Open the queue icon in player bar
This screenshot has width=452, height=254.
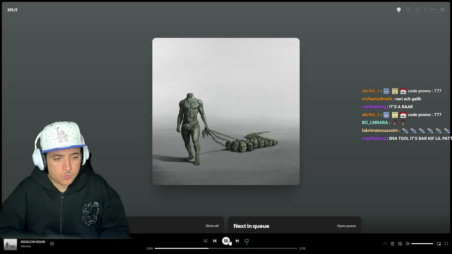click(x=392, y=244)
